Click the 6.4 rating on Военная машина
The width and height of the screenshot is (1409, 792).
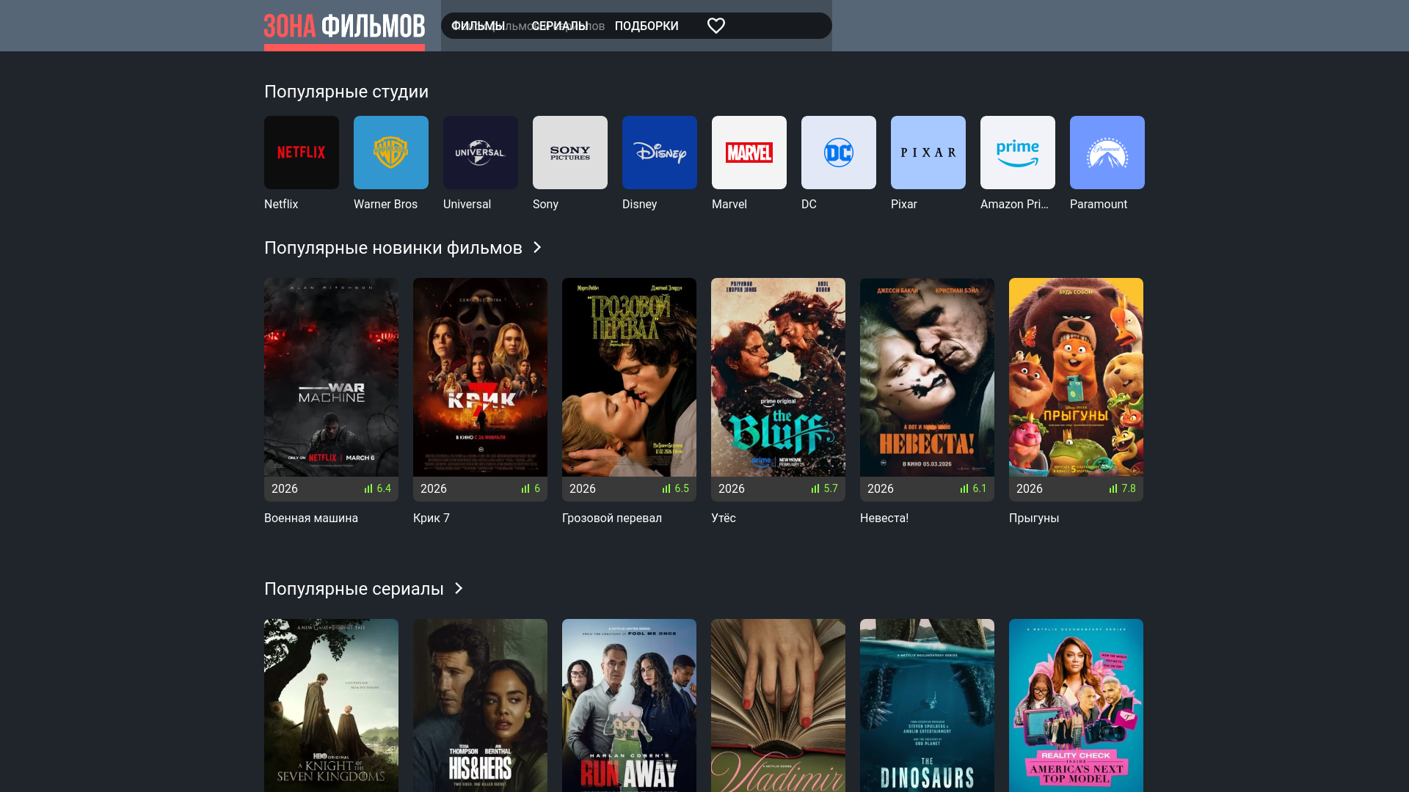click(384, 488)
